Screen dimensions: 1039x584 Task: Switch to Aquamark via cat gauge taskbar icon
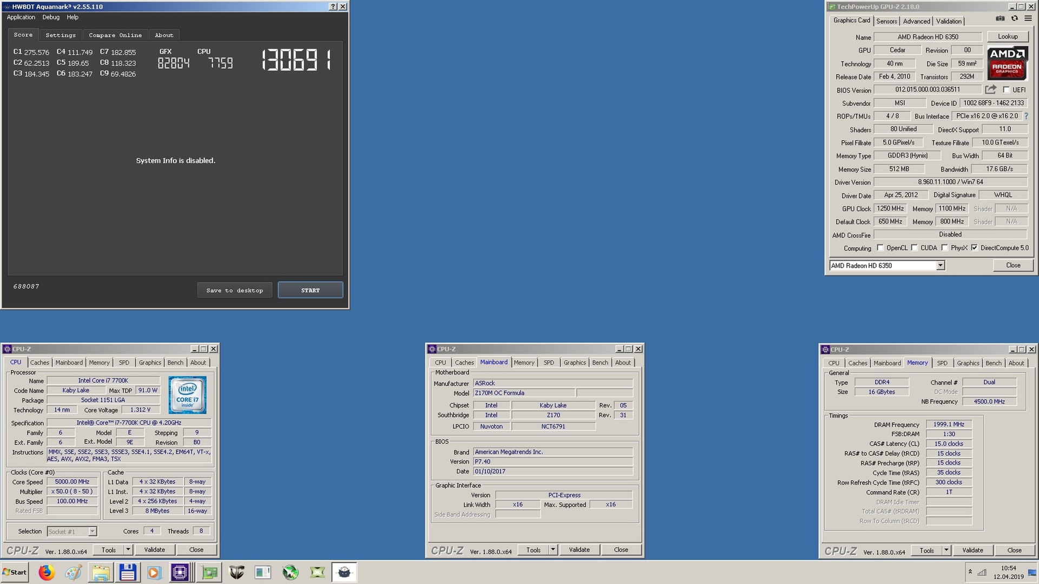[344, 572]
